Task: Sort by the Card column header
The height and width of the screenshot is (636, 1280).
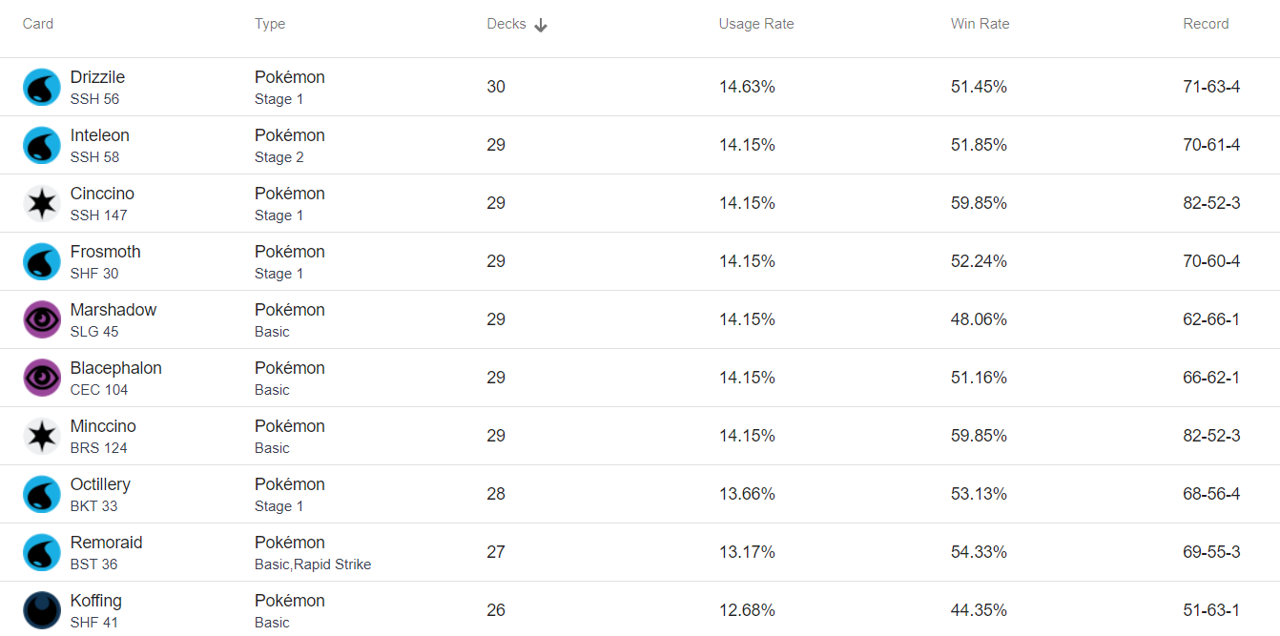Action: coord(38,24)
